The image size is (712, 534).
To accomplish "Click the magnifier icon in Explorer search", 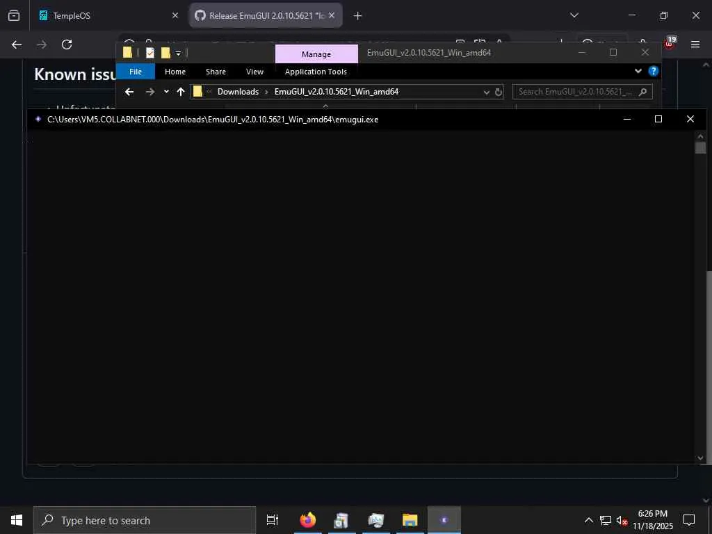I will pyautogui.click(x=642, y=92).
